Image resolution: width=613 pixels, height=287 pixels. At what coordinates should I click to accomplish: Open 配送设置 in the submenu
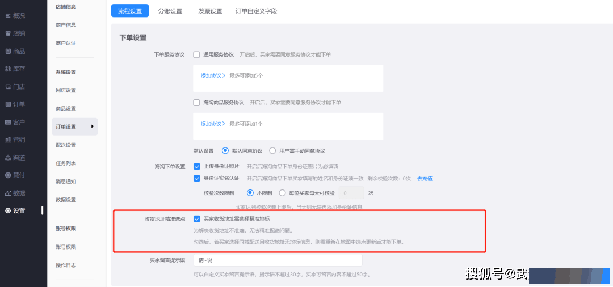click(x=66, y=145)
